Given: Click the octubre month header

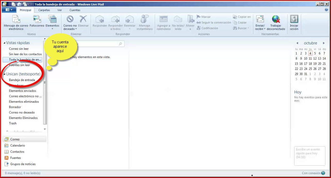Looking at the screenshot, I should (x=310, y=43).
